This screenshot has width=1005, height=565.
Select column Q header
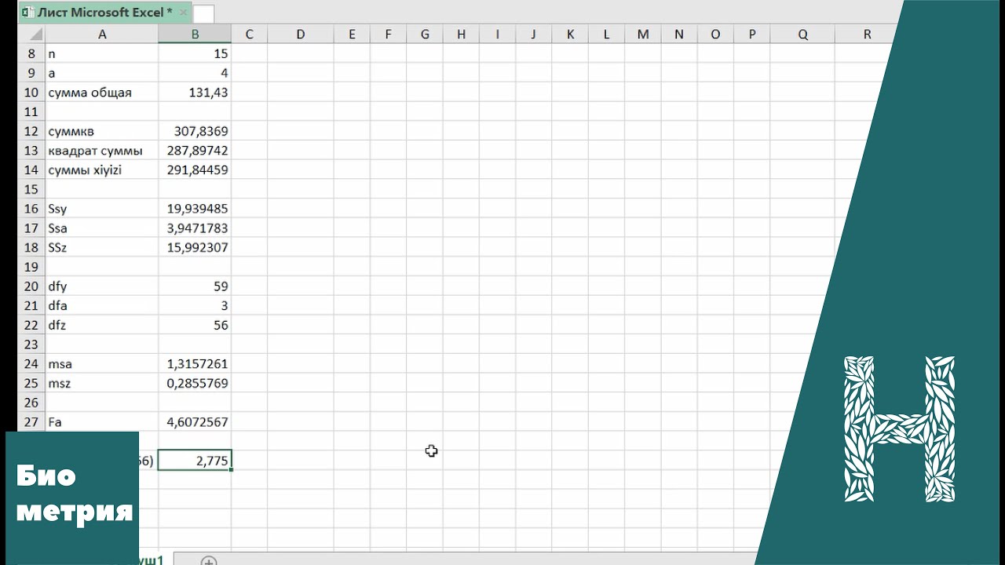[802, 35]
